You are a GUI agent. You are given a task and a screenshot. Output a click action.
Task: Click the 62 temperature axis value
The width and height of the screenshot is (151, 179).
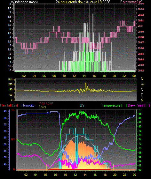click(x=140, y=165)
